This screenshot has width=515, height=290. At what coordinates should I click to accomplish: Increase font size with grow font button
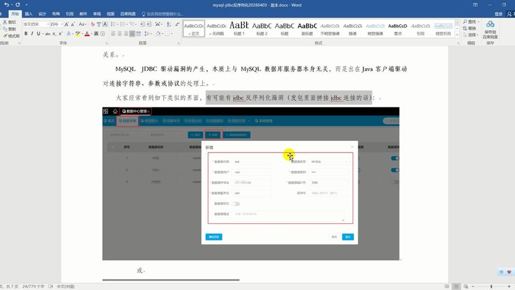click(x=67, y=24)
